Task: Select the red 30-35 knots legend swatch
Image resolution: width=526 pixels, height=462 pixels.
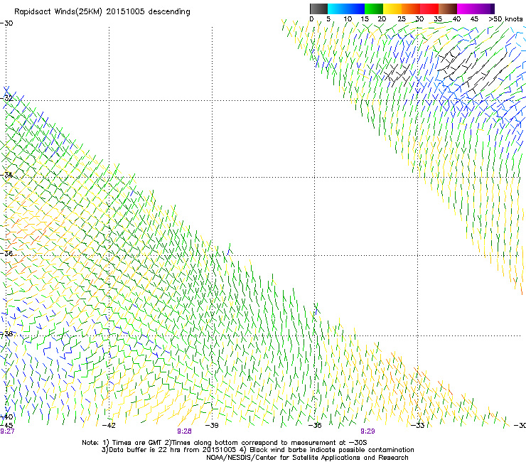Action: click(429, 9)
